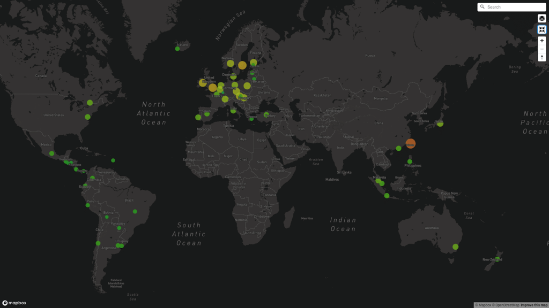Click the green marker in the Philippines
Viewport: 549px width, 308px height.
410,161
